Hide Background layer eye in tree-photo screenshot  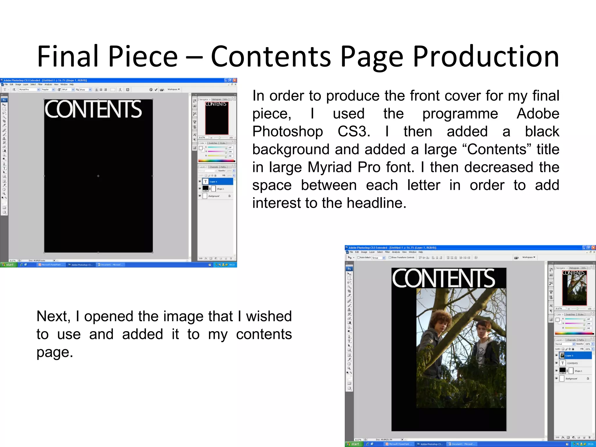[x=557, y=379]
